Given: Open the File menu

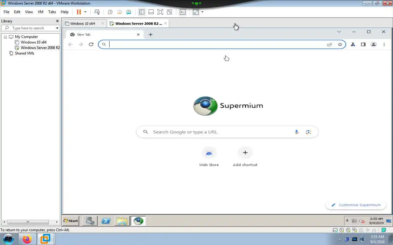Looking at the screenshot, I should 6,12.
